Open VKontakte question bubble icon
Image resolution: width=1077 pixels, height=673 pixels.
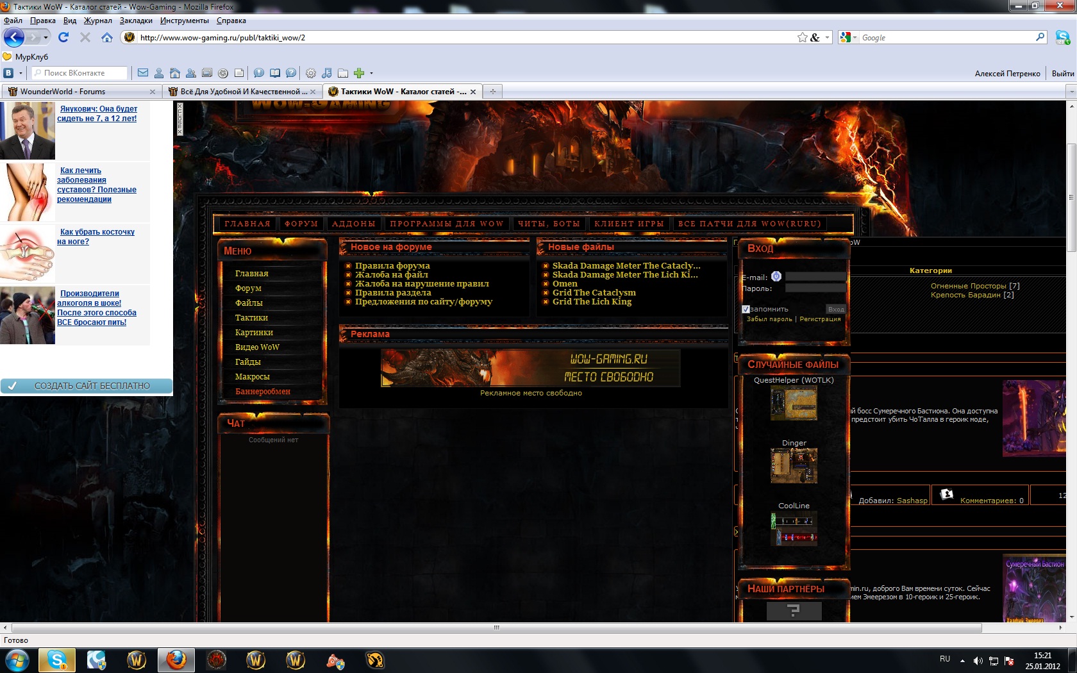click(291, 73)
